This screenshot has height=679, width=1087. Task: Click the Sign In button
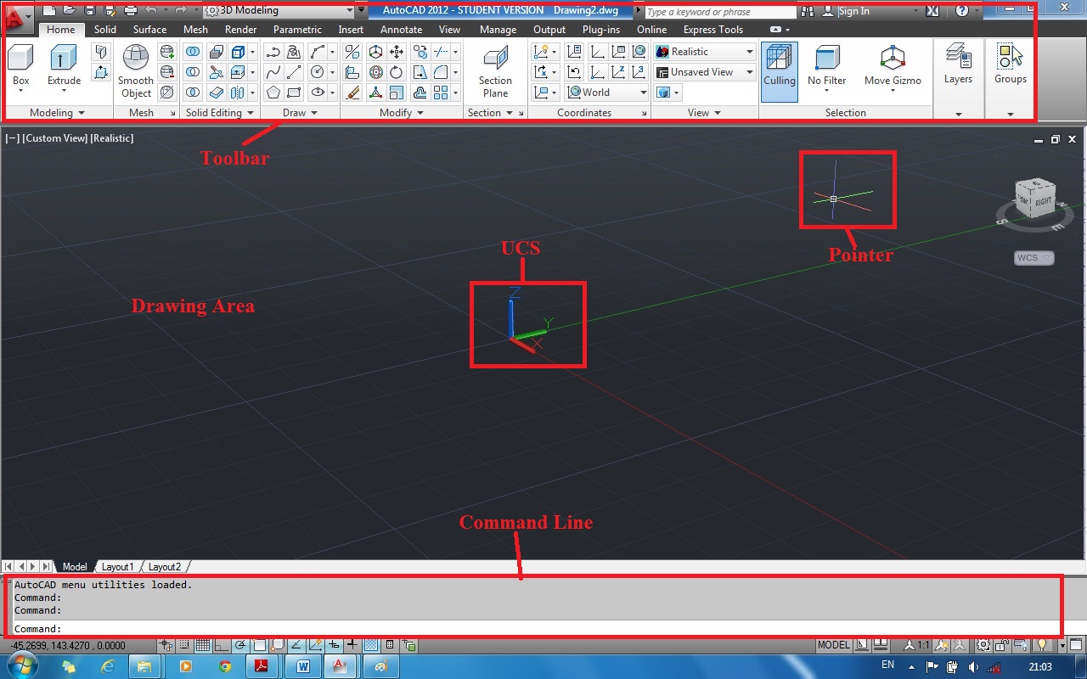coord(853,11)
